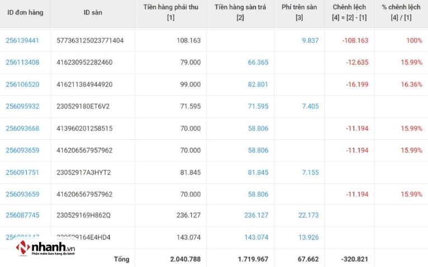Select the 'Tiền hàng phải thu' column header
Screen dimensions: 428x267
171,12
